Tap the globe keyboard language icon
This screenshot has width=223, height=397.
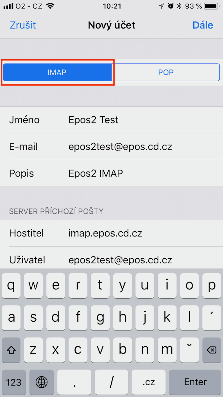tap(42, 382)
